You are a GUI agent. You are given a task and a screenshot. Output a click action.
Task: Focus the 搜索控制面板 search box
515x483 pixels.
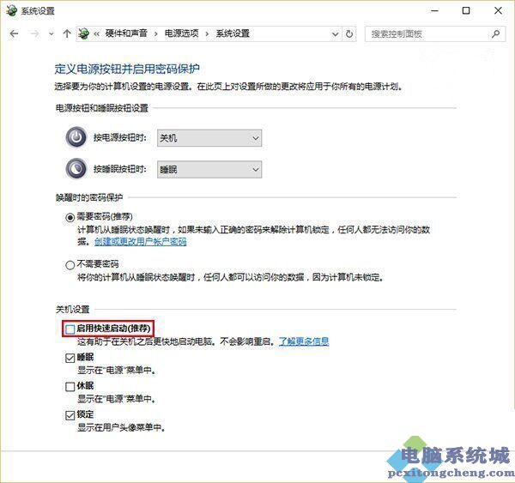click(x=435, y=33)
